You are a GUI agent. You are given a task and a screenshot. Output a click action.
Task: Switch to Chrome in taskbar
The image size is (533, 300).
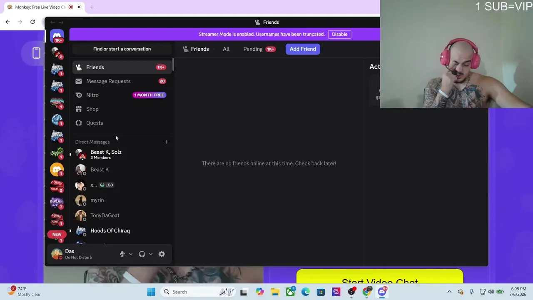pos(366,292)
